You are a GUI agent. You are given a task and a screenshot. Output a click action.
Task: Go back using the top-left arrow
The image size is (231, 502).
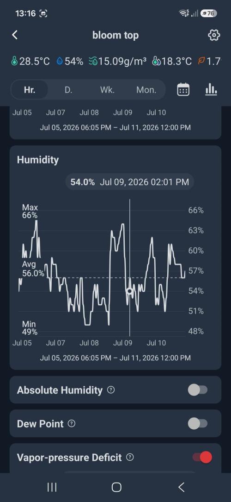pyautogui.click(x=15, y=35)
